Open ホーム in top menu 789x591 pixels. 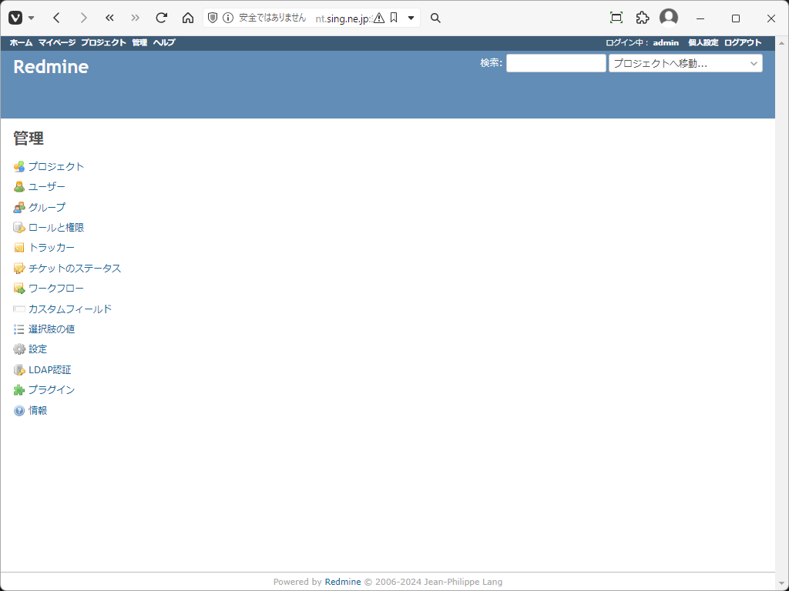click(x=21, y=43)
